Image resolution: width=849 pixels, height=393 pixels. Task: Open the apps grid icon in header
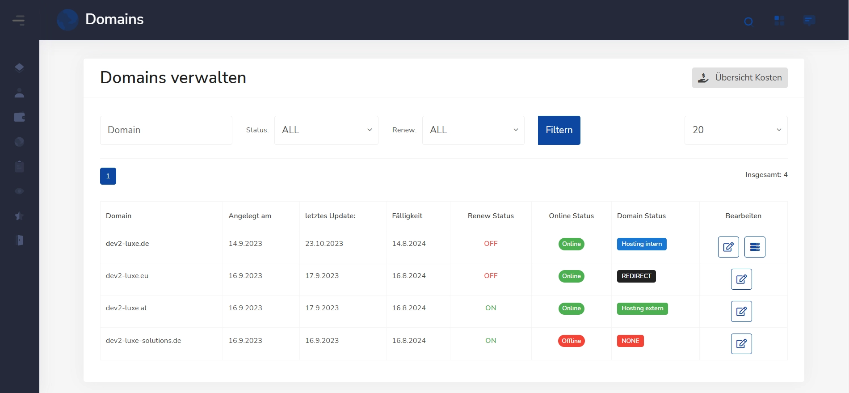(779, 21)
